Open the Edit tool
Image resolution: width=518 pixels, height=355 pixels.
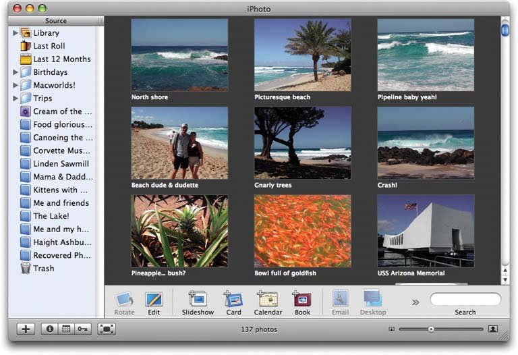tap(154, 300)
